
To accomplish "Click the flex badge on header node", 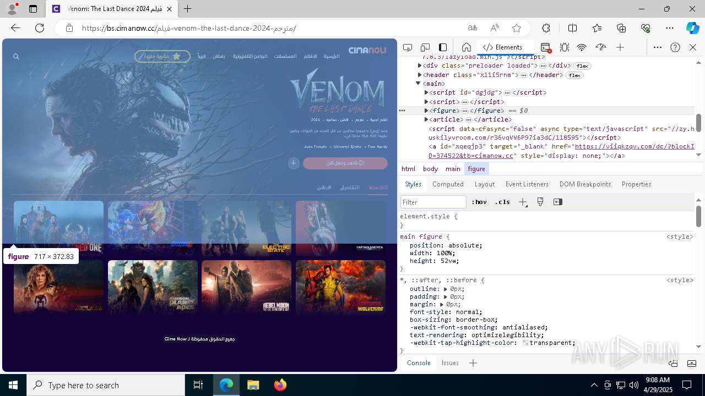I will (x=575, y=75).
